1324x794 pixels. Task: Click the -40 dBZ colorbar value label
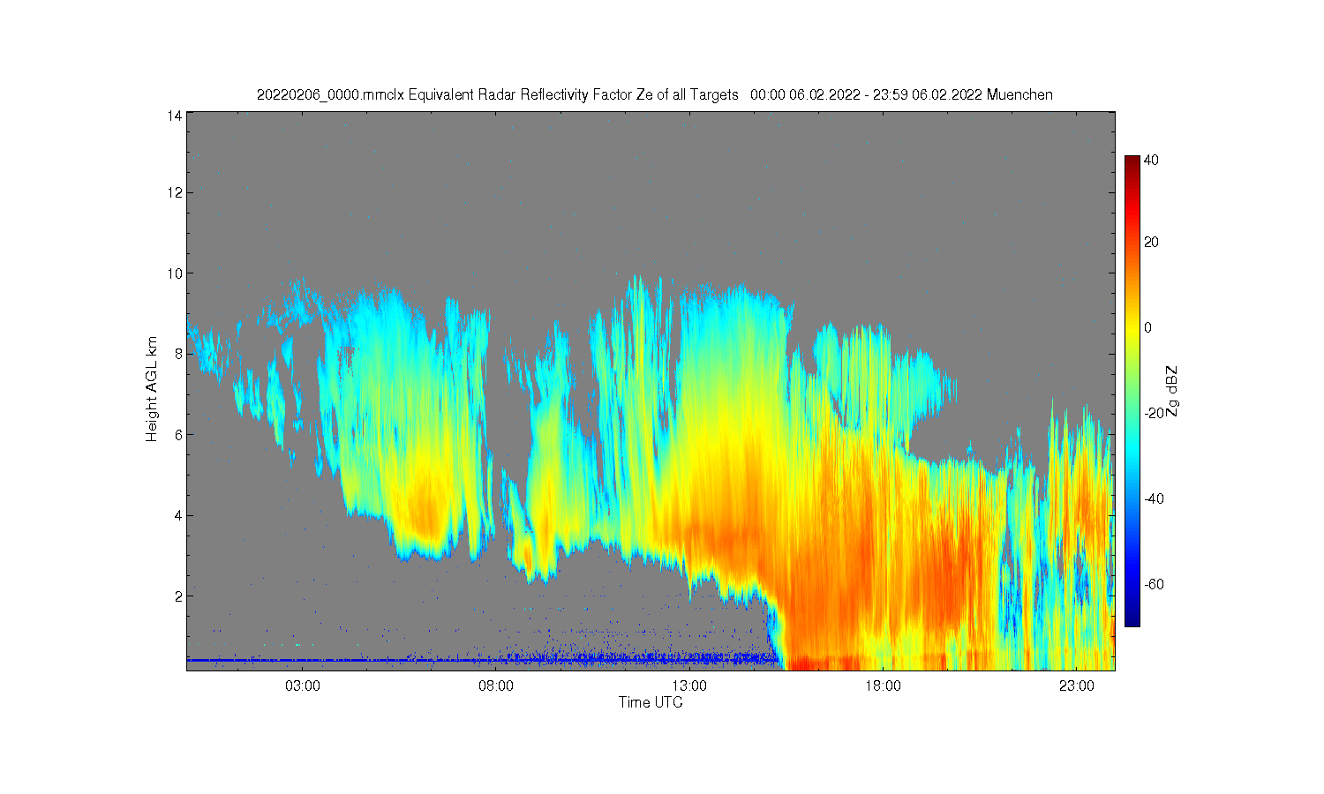click(x=1154, y=498)
